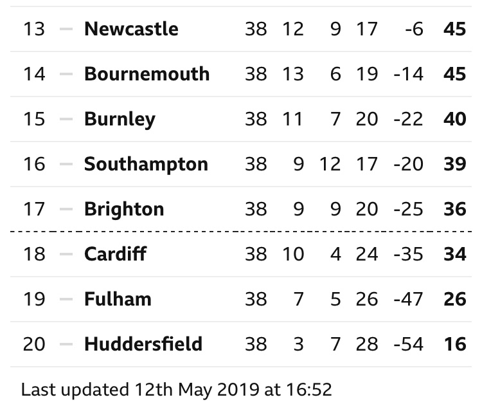Open the Fulham team page
The image size is (482, 404).
point(118,299)
